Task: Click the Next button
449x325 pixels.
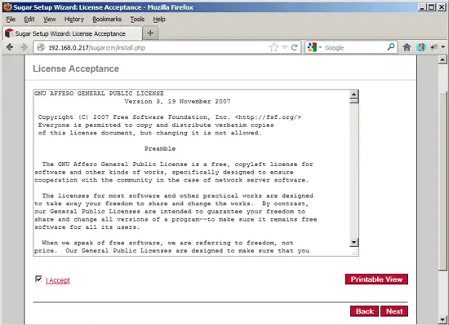Action: (x=394, y=311)
